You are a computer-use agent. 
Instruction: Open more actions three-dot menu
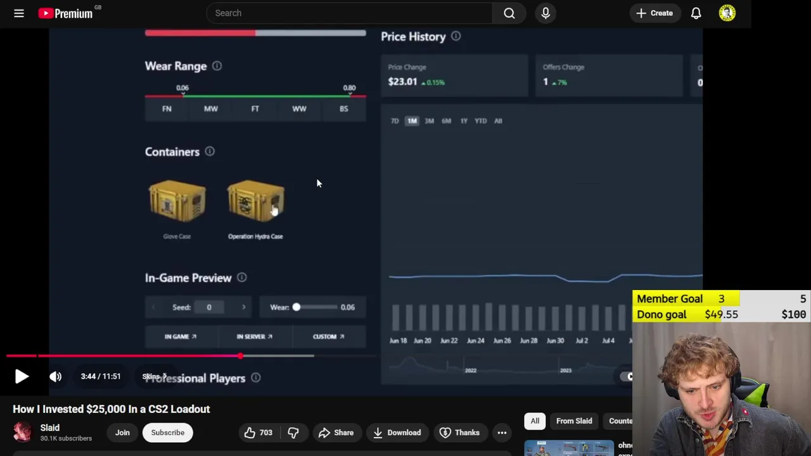pos(502,433)
